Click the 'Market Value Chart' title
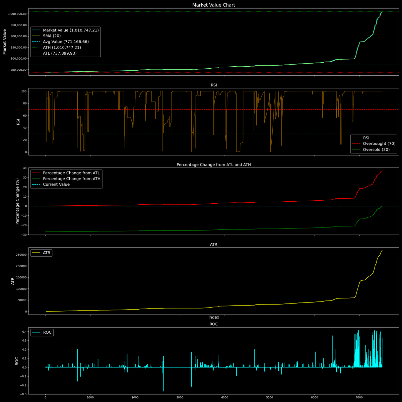402x402 pixels. pyautogui.click(x=214, y=5)
